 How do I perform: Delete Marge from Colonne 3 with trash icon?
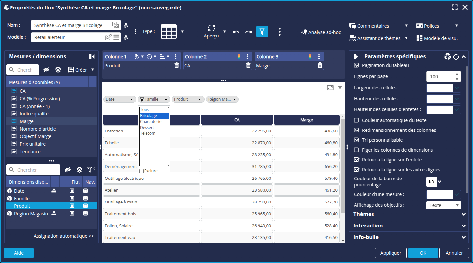[x=320, y=65]
